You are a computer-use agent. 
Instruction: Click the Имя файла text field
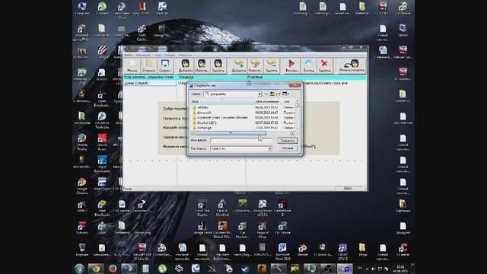coord(241,140)
